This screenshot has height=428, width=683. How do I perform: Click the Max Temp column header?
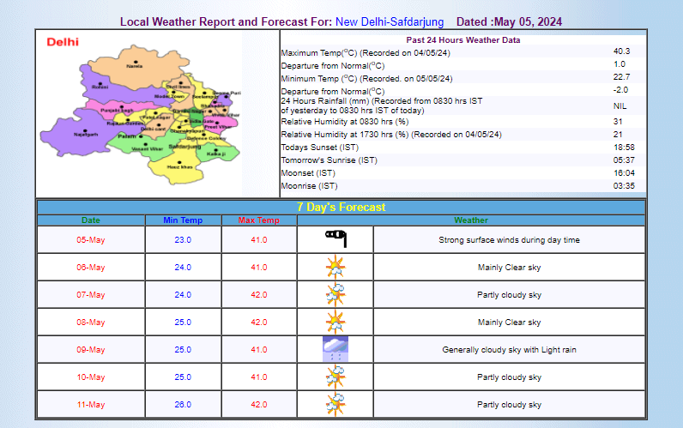coord(259,220)
